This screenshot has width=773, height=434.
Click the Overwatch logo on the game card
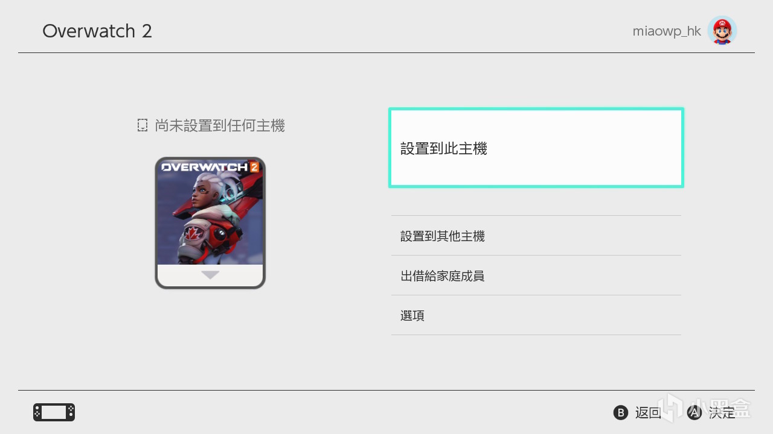point(205,167)
